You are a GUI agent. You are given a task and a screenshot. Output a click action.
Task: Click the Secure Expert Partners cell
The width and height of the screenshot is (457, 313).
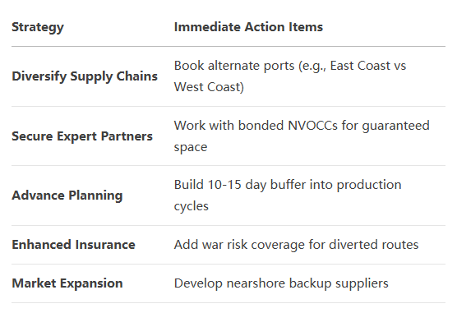tap(82, 136)
